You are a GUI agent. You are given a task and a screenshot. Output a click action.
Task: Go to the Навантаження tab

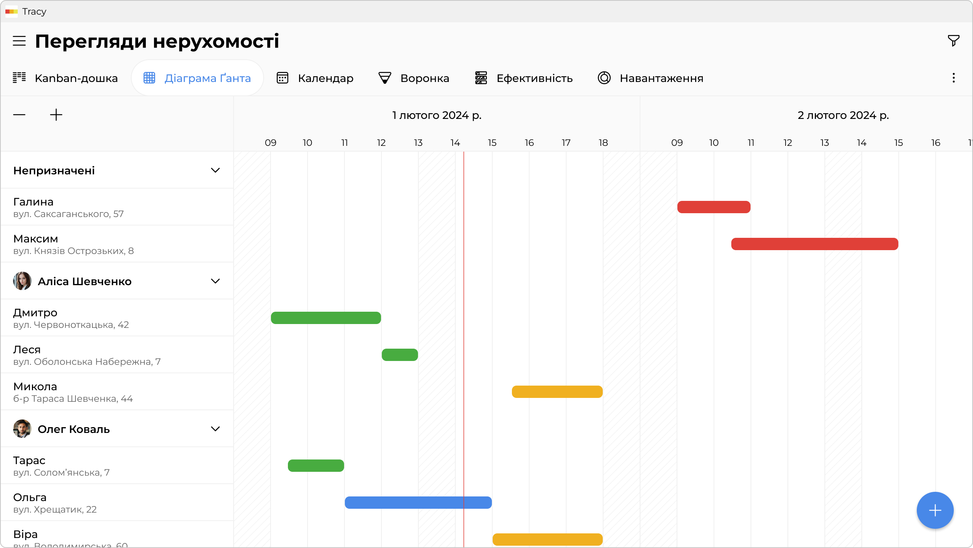[x=650, y=78]
